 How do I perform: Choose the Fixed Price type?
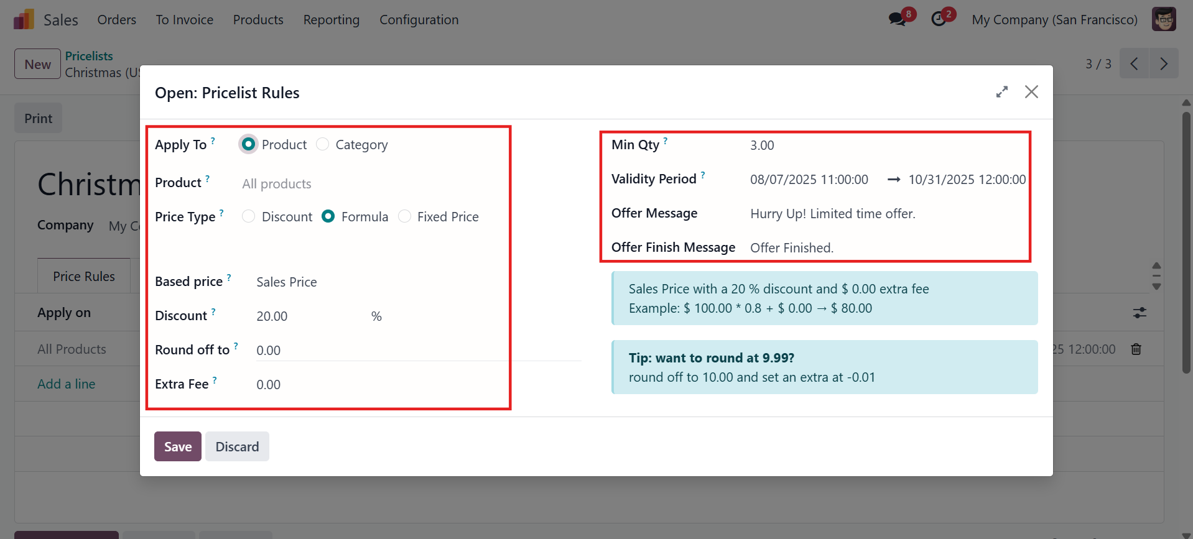[404, 216]
